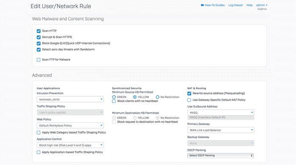Screen dimensions: 296x165
Task: Open the How-To Guides link
Action: (215, 5)
